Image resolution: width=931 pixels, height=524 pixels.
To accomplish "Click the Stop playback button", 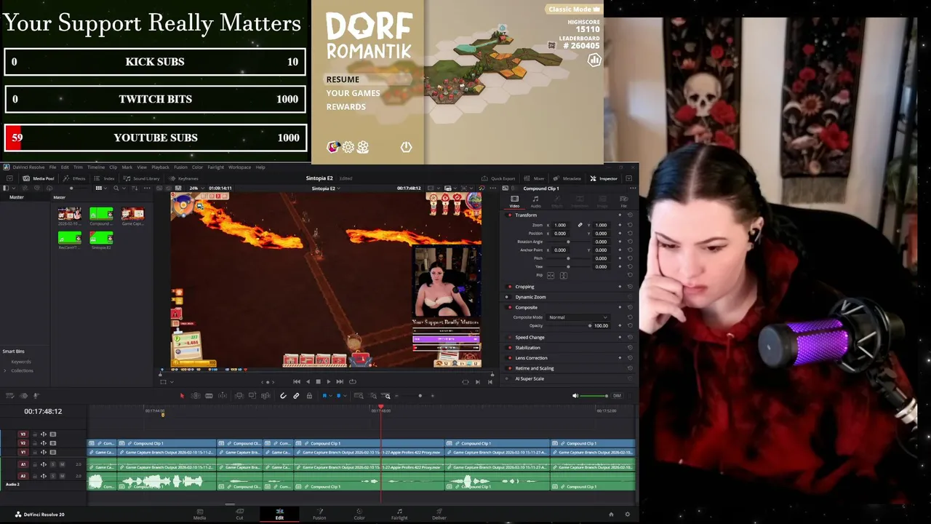I will [x=318, y=381].
